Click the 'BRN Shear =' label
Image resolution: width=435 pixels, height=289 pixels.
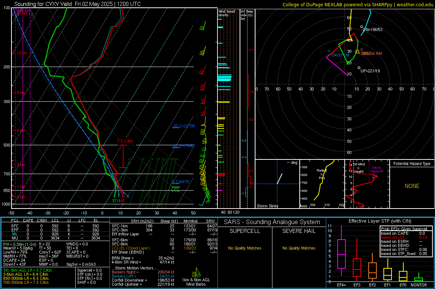tap(123, 258)
